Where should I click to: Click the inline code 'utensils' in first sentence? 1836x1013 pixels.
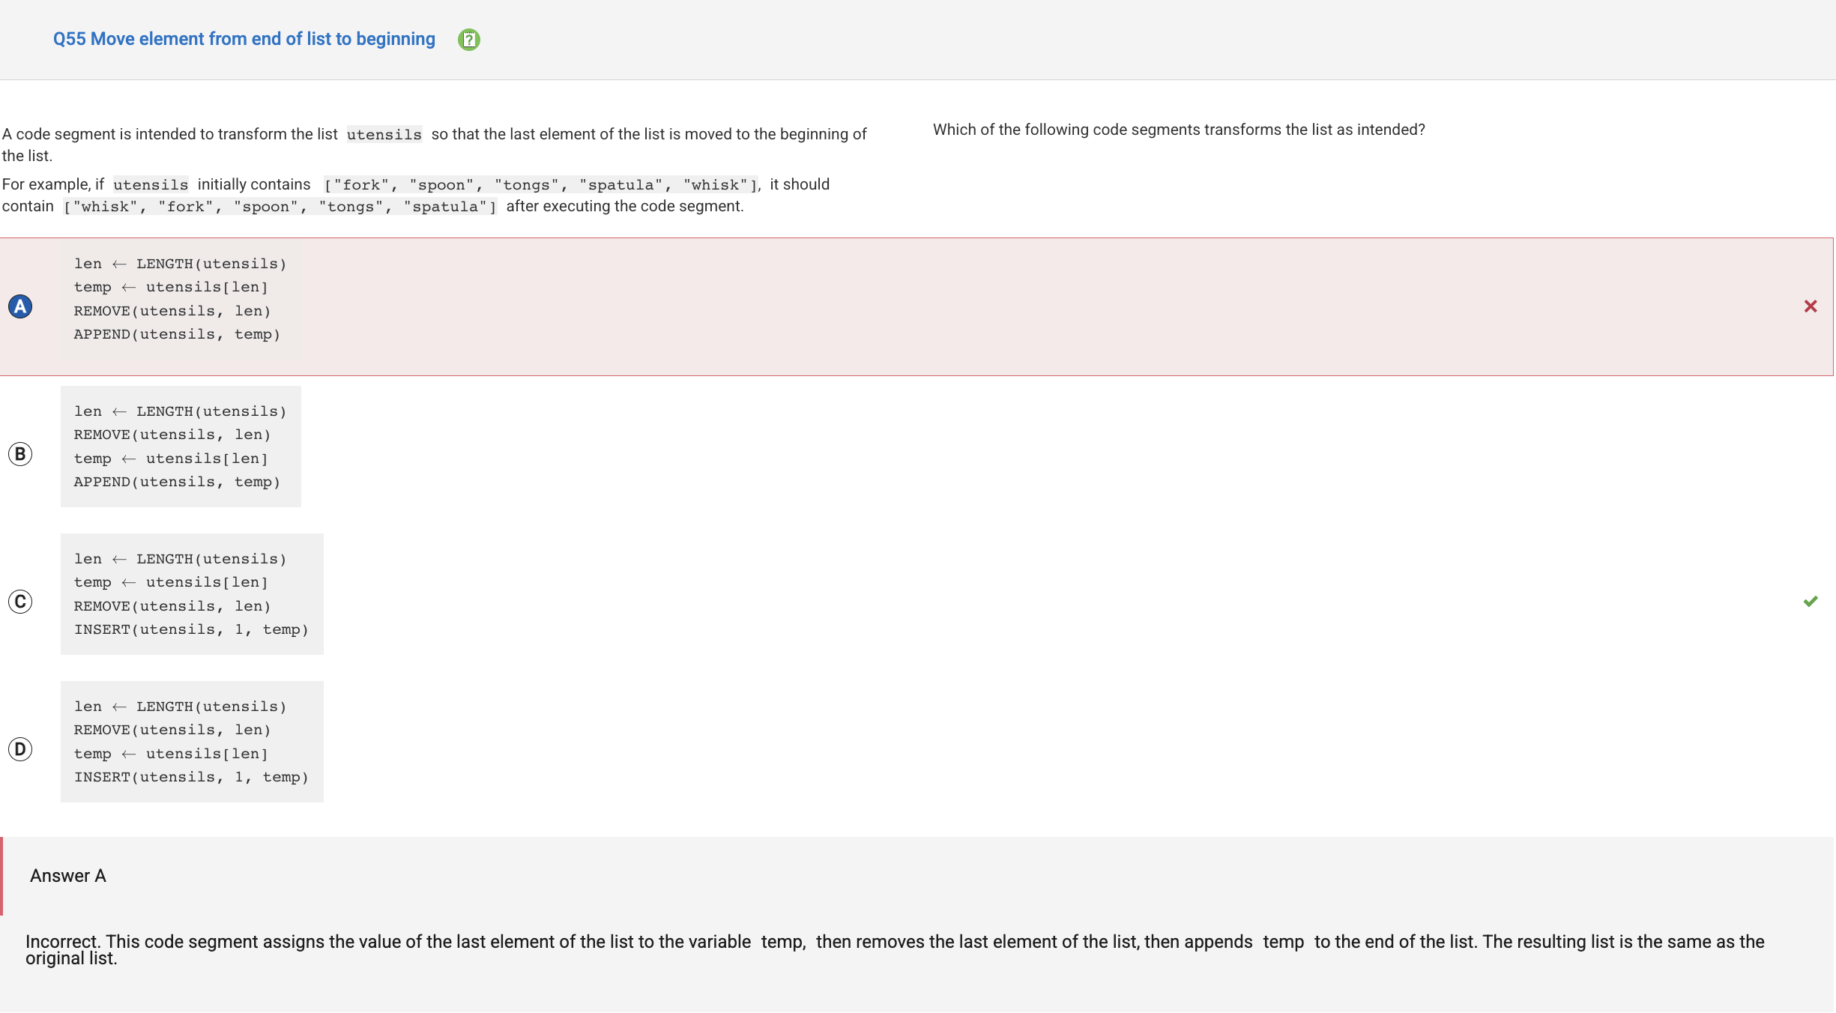[384, 135]
